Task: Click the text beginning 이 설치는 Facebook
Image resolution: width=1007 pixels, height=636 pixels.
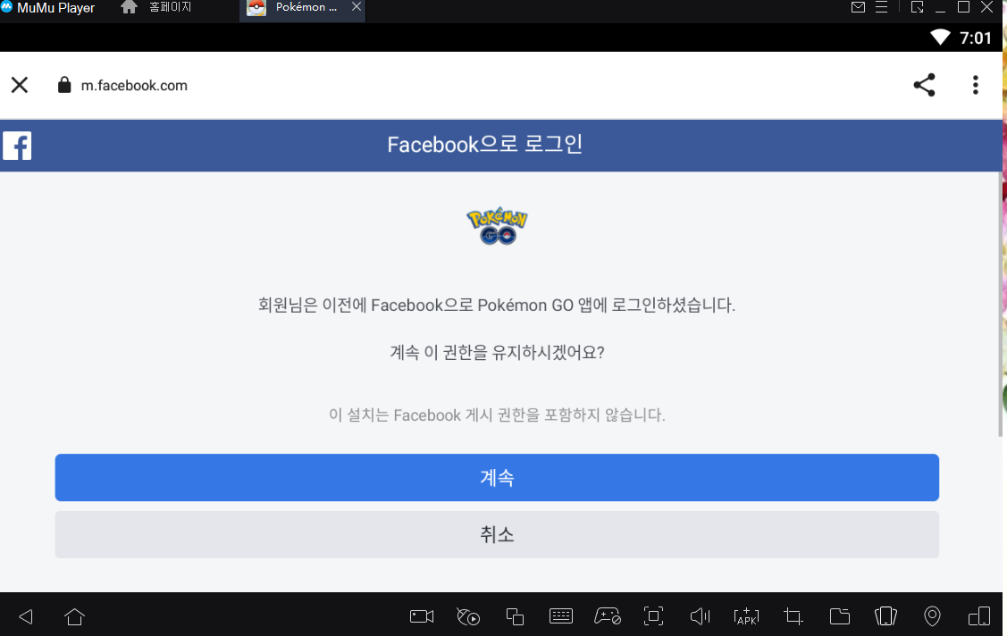Action: pos(497,415)
